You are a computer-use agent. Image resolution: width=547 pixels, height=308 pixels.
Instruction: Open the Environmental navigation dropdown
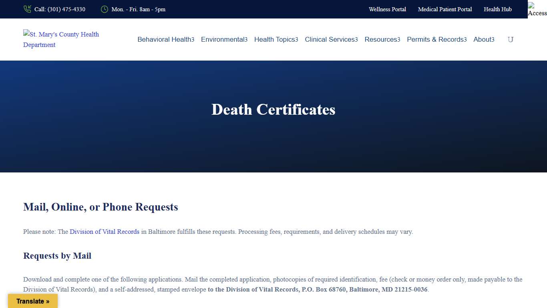point(224,39)
